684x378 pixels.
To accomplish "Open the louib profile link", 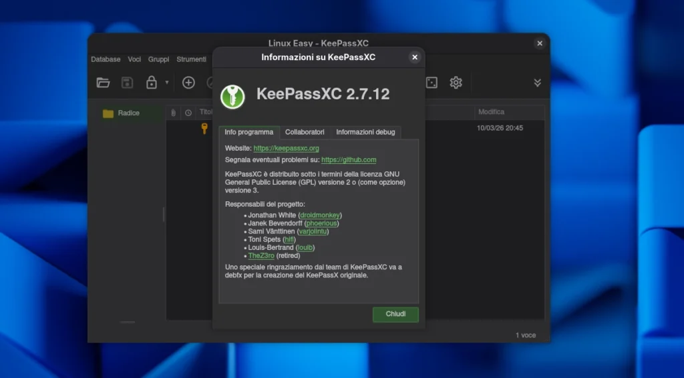I will [x=305, y=247].
